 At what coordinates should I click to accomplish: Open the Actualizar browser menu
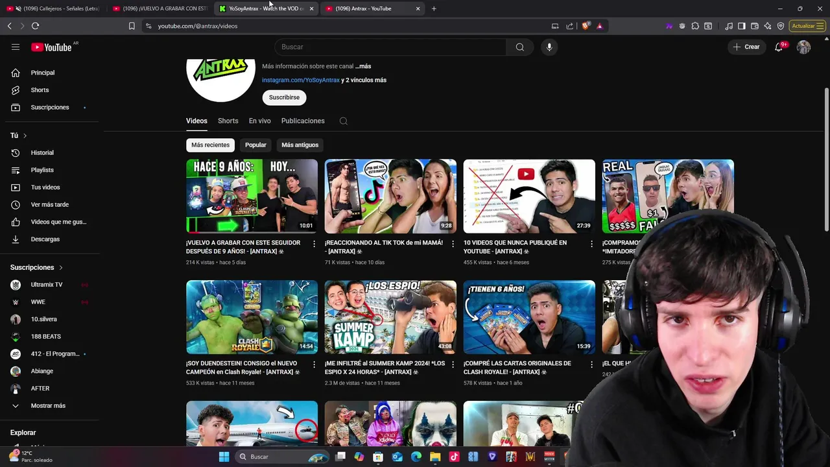click(808, 26)
